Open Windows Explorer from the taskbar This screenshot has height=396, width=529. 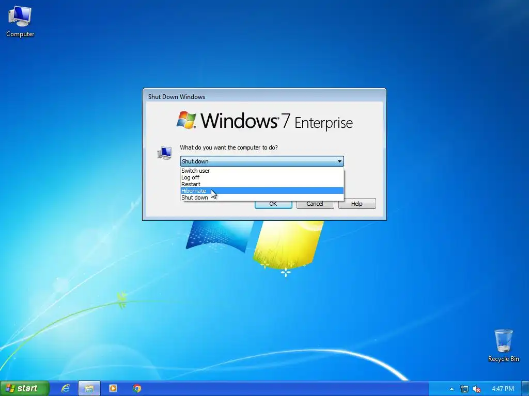coord(89,389)
